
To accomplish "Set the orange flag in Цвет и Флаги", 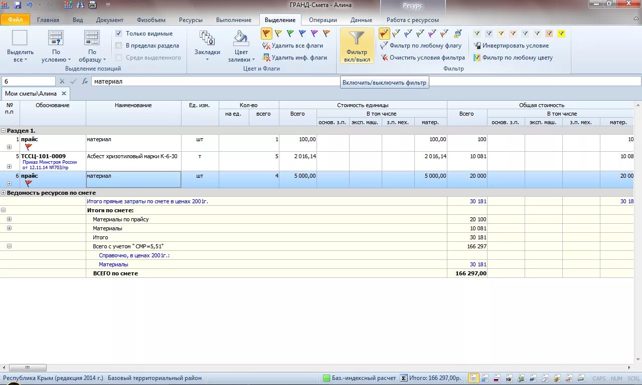I will click(x=327, y=34).
